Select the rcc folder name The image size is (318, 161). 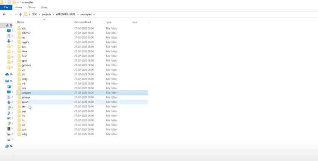tap(23, 116)
